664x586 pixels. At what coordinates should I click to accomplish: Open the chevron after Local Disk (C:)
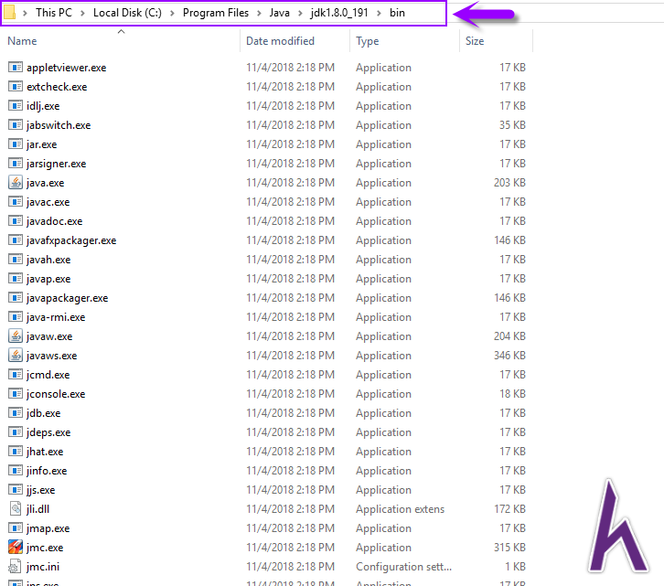pyautogui.click(x=172, y=13)
